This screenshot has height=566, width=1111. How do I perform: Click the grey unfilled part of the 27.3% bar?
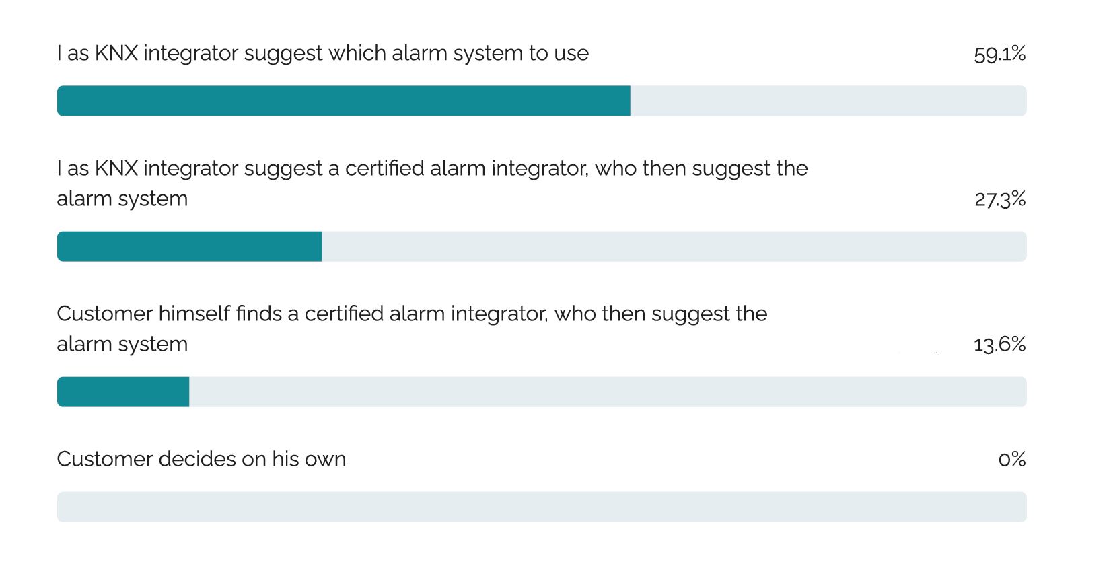coord(673,246)
